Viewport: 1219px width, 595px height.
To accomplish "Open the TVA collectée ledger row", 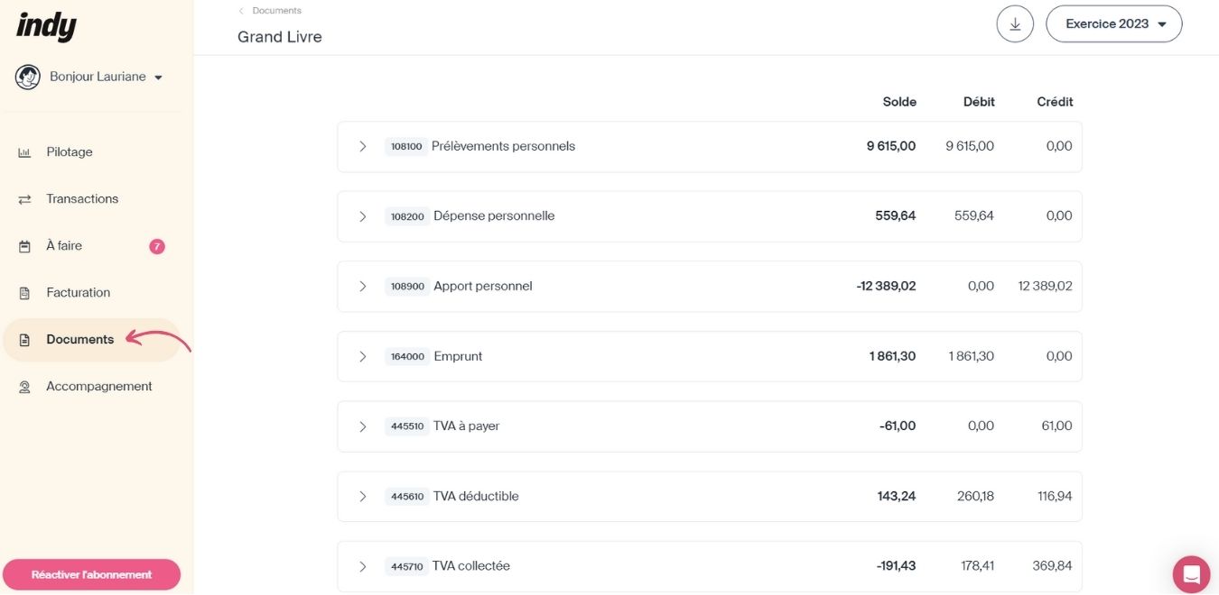I will [x=363, y=566].
